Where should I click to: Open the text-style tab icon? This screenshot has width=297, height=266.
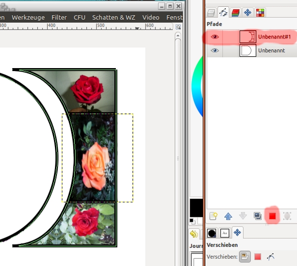[225, 233]
